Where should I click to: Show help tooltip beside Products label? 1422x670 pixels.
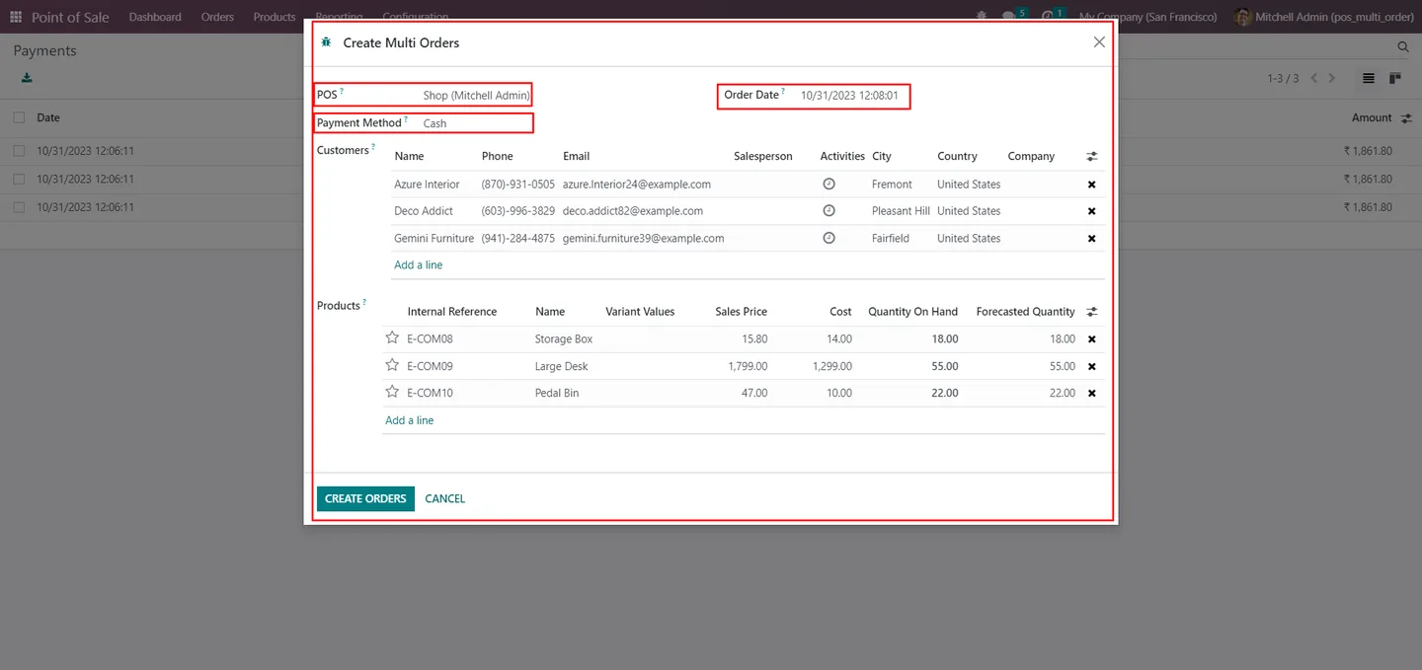pyautogui.click(x=364, y=302)
